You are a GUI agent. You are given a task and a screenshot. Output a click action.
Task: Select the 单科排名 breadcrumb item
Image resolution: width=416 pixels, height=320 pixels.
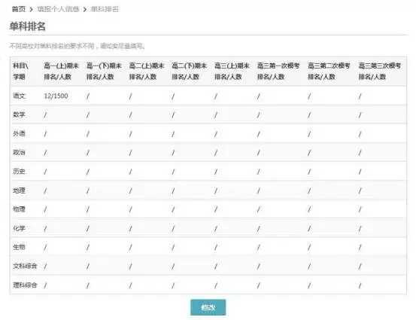(105, 9)
